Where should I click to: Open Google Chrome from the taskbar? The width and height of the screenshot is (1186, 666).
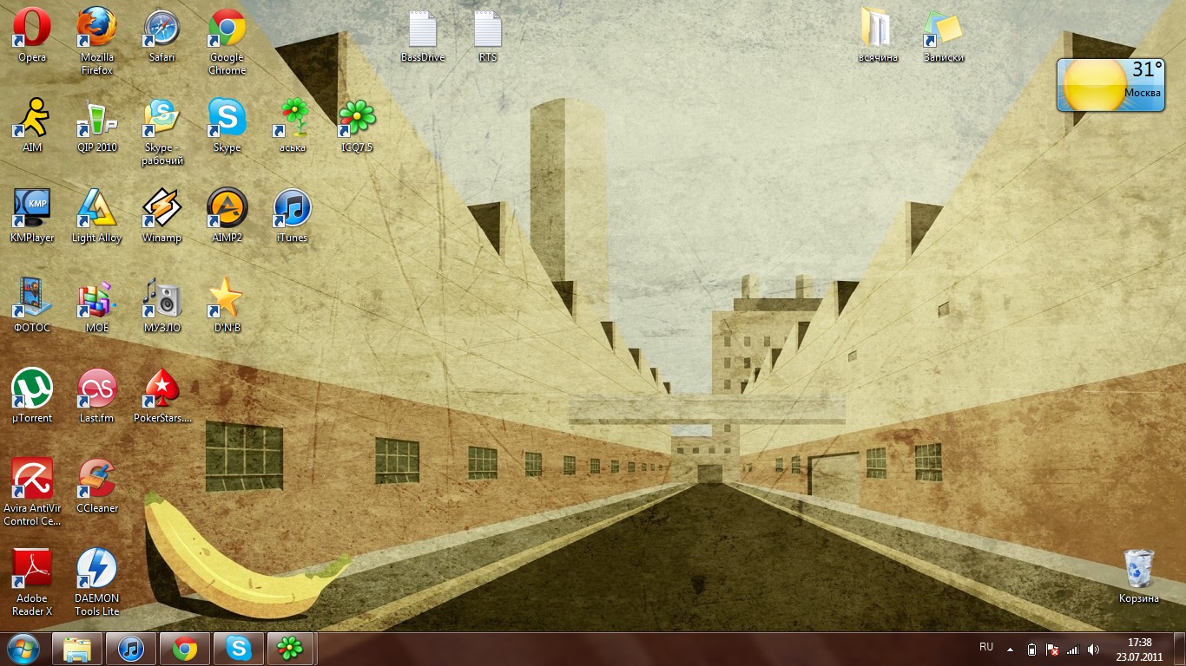[185, 649]
